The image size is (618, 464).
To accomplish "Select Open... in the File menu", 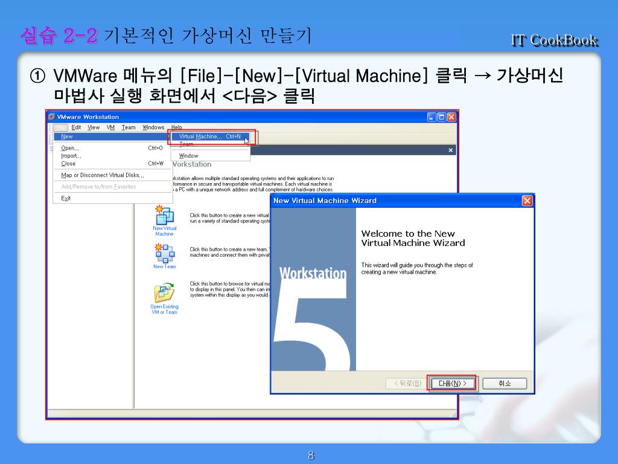I will point(112,148).
